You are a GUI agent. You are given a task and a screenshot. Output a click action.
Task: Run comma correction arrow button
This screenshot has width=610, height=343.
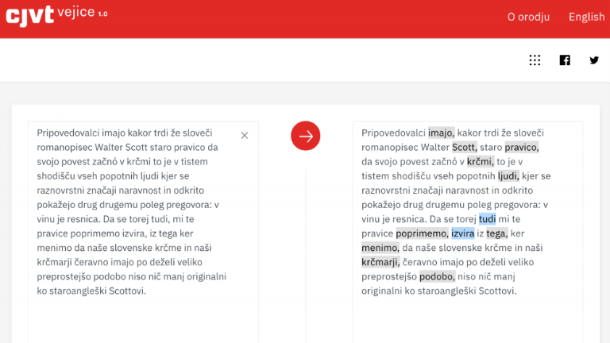click(x=305, y=136)
